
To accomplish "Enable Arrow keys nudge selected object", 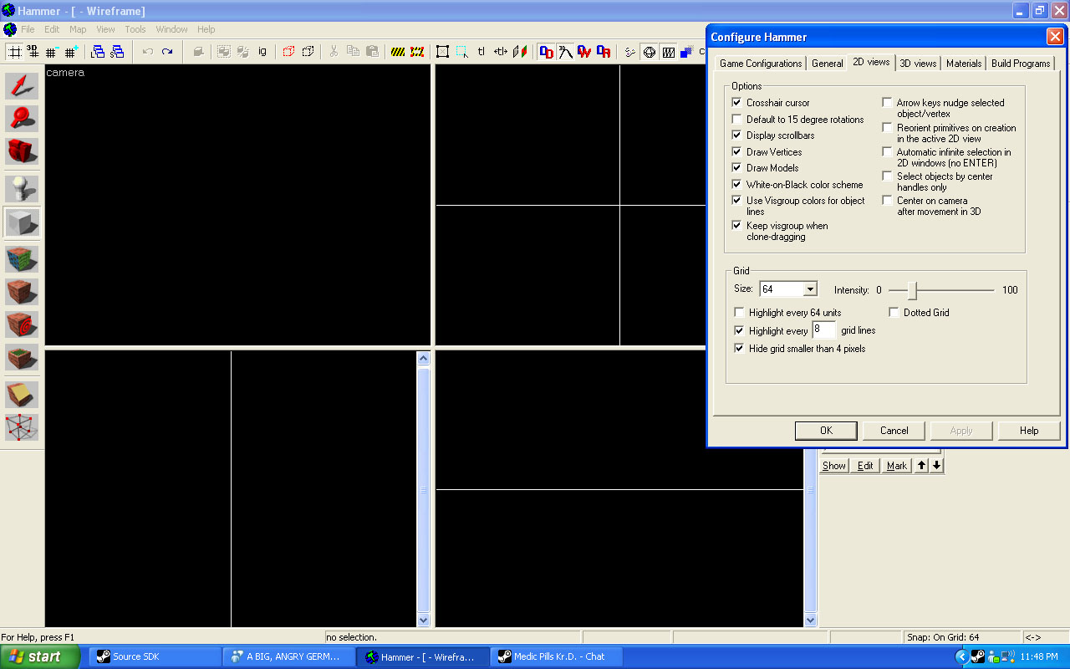I will coord(888,103).
